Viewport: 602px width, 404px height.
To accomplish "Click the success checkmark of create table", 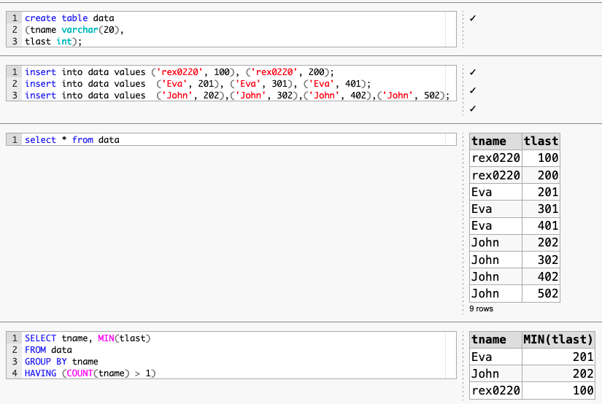I will coord(473,18).
